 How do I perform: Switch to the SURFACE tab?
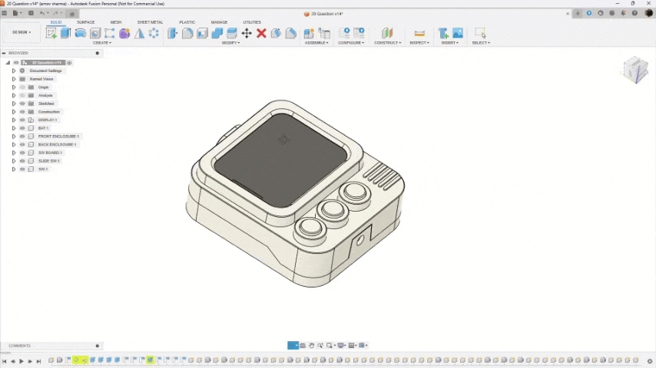(85, 22)
